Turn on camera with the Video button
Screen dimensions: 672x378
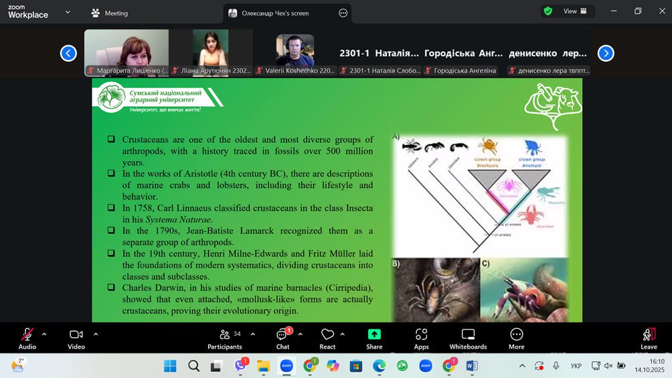(x=76, y=337)
